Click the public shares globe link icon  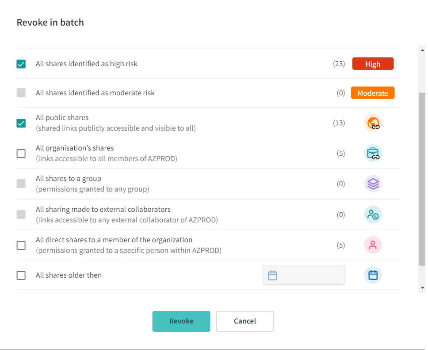pyautogui.click(x=373, y=123)
